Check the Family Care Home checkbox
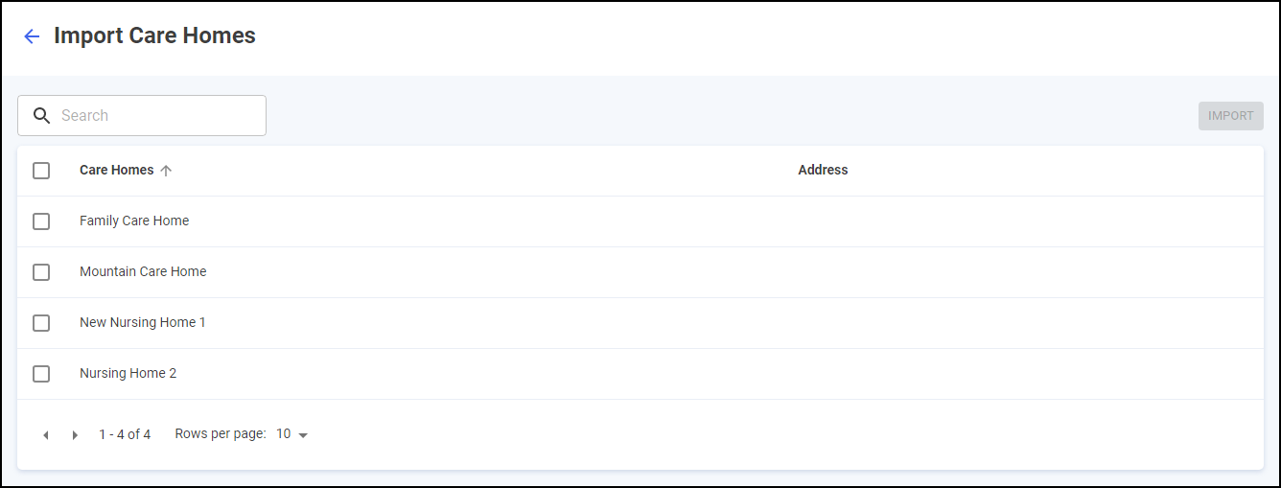The image size is (1281, 488). point(41,221)
